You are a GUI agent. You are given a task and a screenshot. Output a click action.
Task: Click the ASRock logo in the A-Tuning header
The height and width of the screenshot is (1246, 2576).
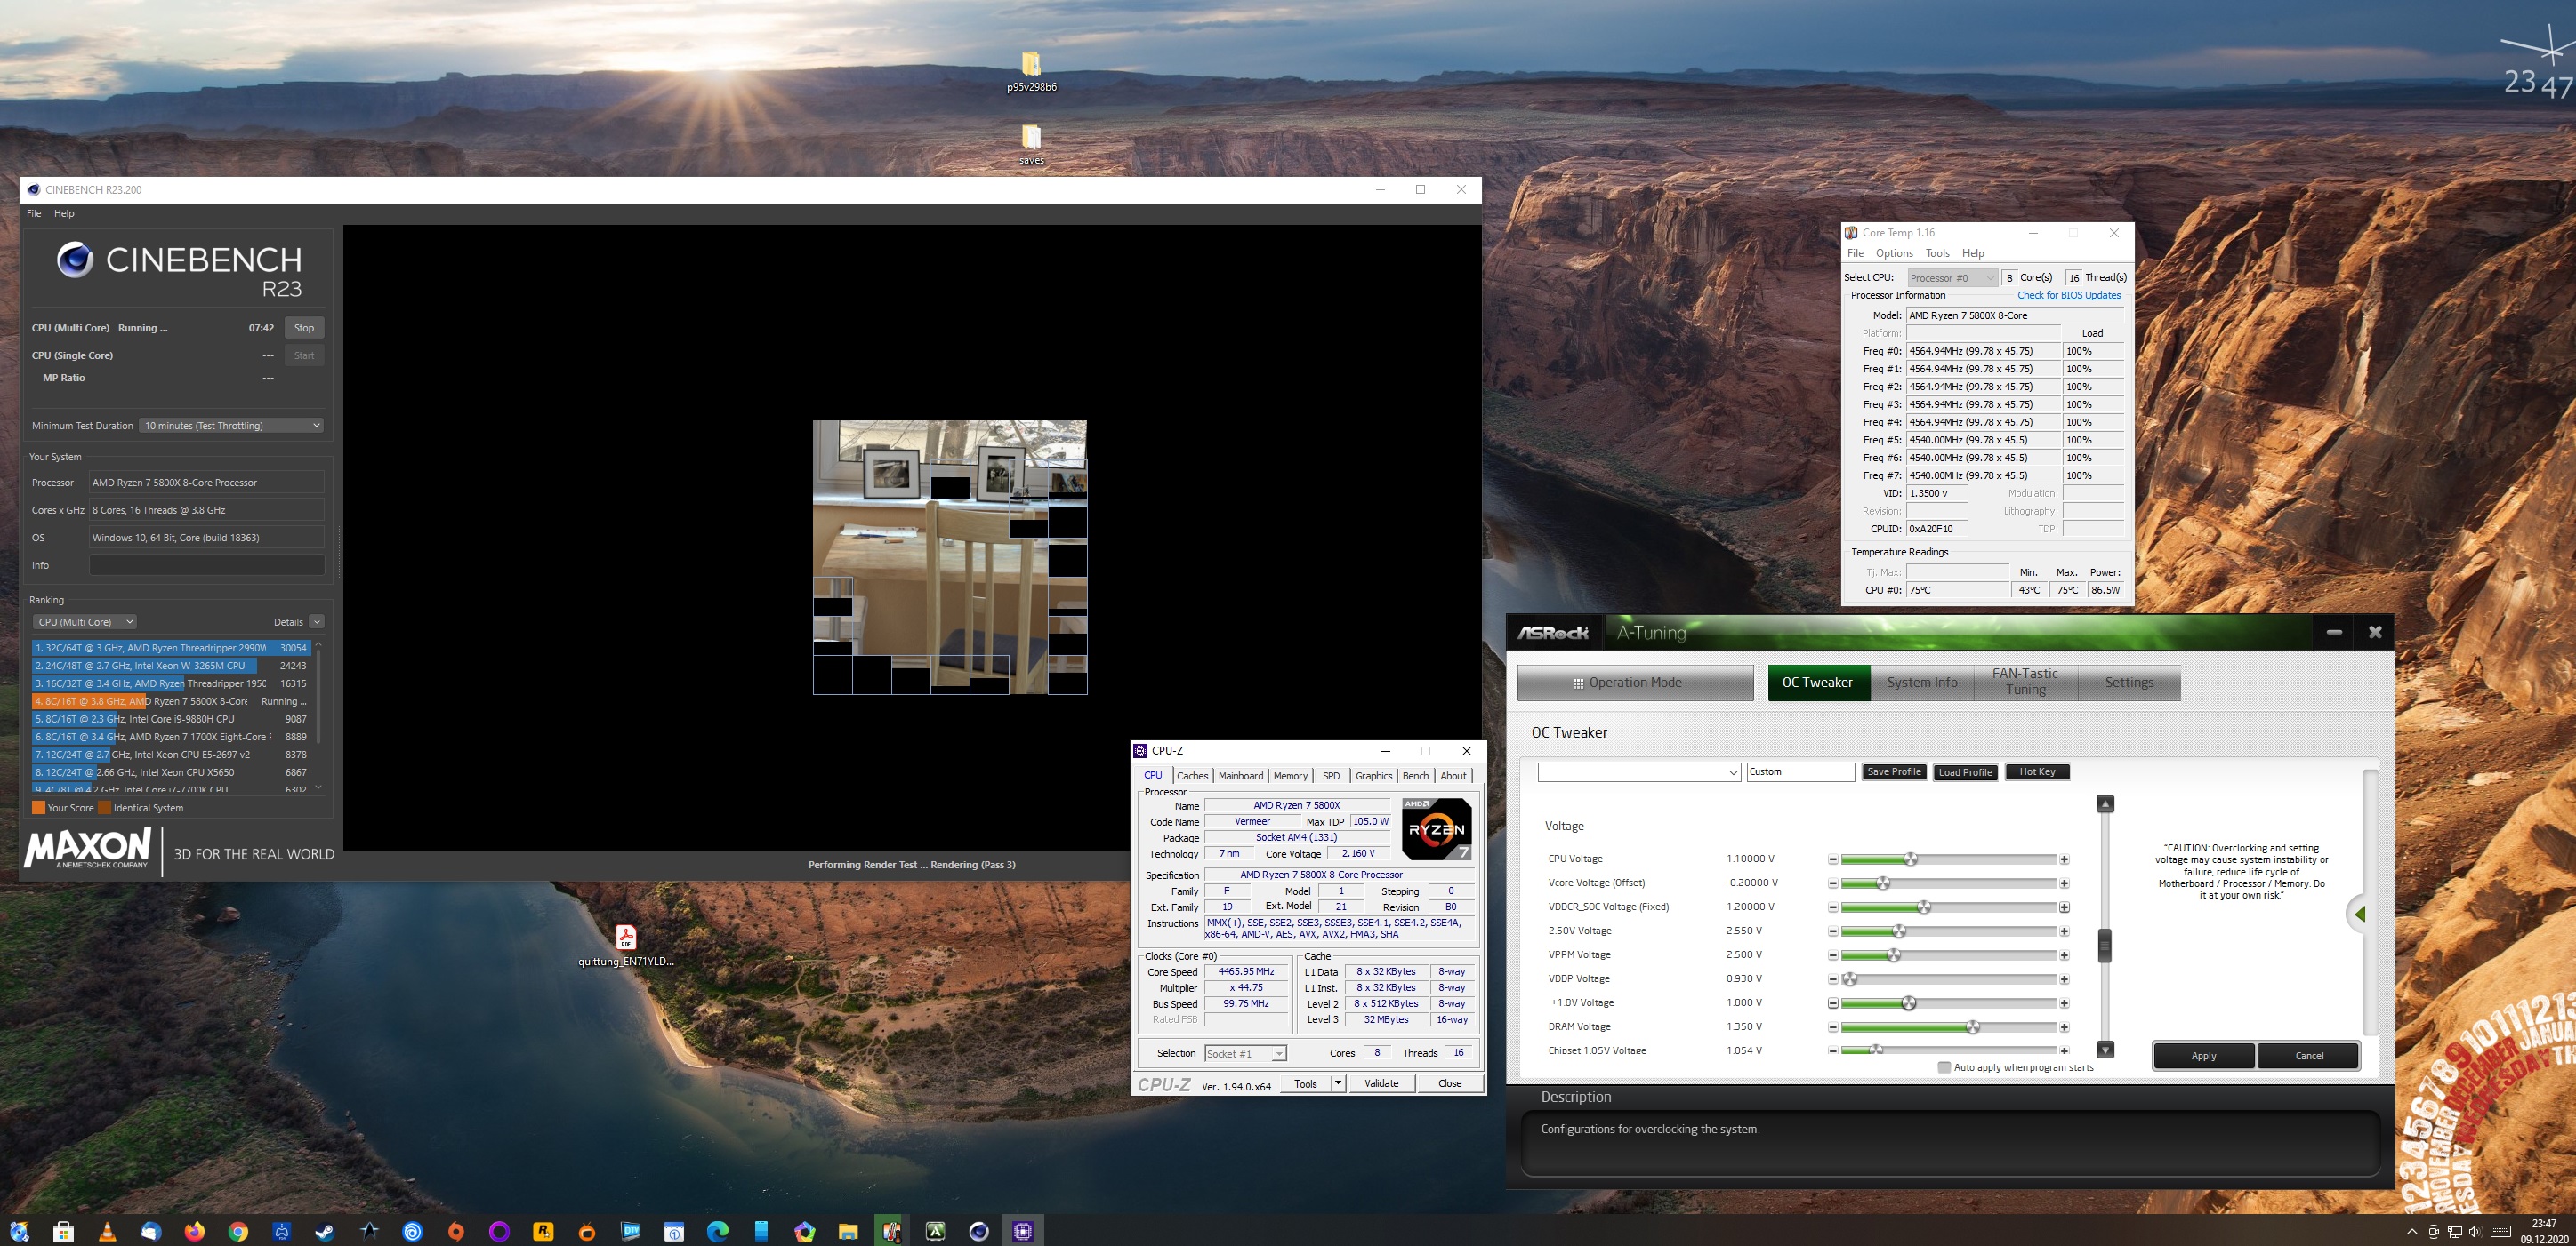(x=1553, y=633)
